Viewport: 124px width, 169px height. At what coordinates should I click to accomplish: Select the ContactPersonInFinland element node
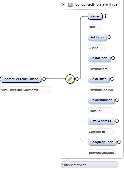[x=21, y=79]
